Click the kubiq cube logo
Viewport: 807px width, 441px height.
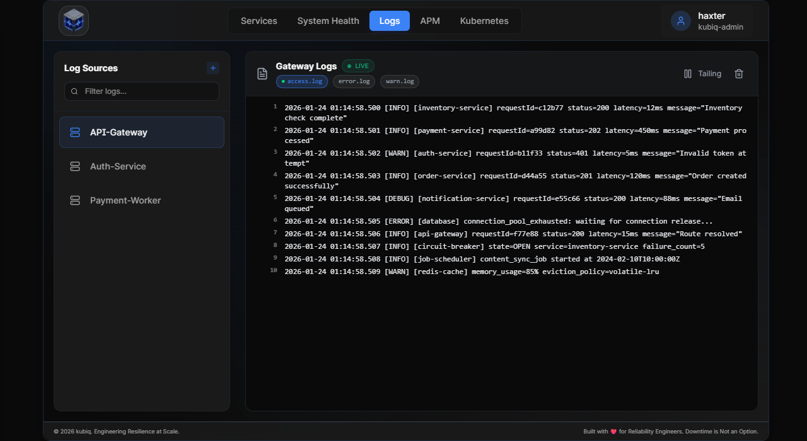74,21
